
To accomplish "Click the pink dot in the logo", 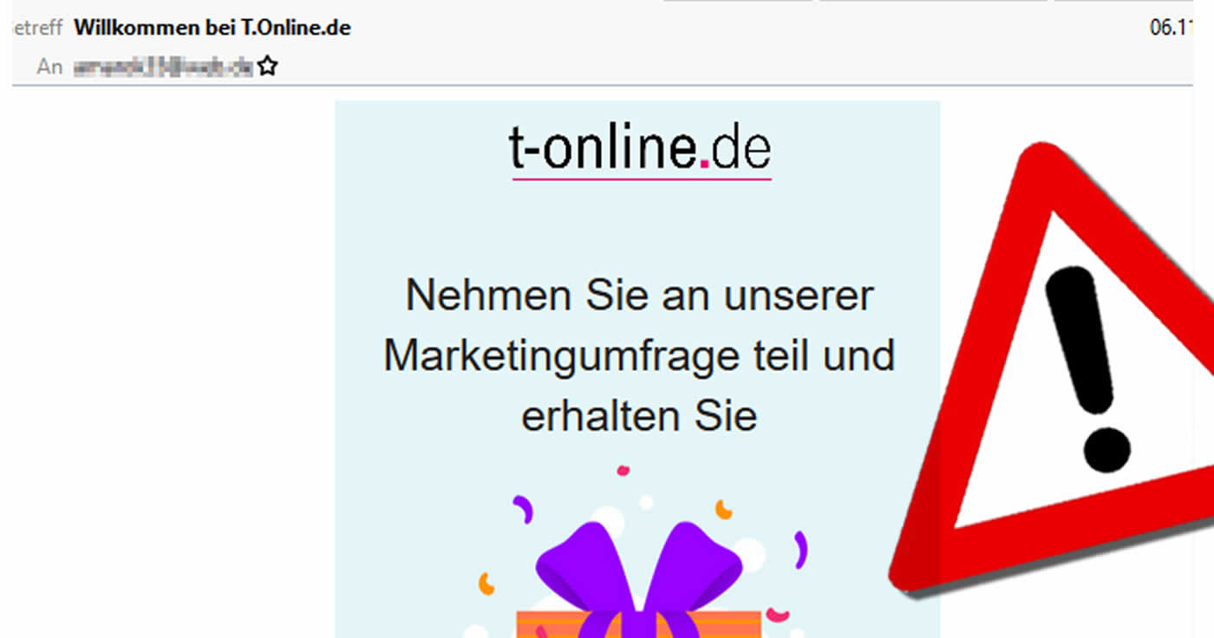I will (x=704, y=162).
